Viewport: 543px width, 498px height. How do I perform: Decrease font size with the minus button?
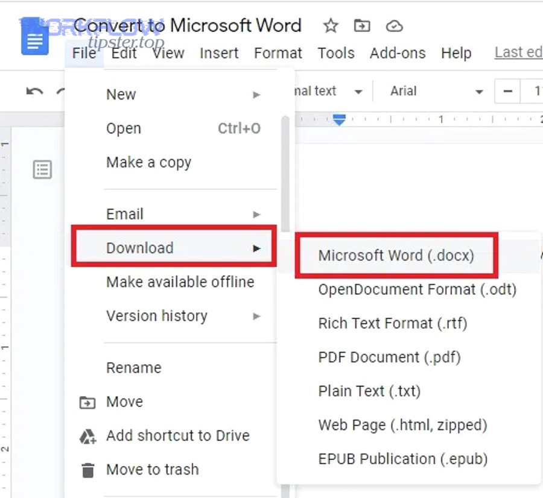[x=507, y=92]
